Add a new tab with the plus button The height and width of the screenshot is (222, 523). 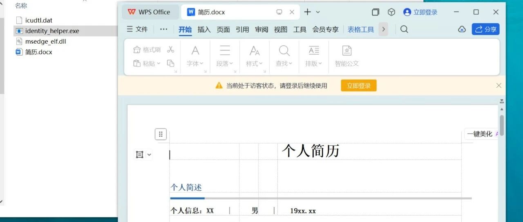[307, 12]
